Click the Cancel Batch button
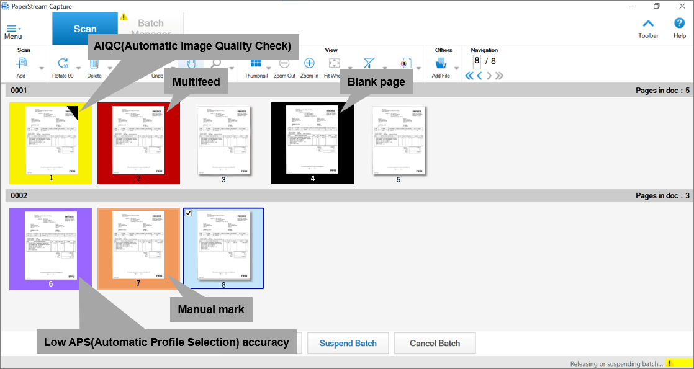This screenshot has height=369, width=694. 435,344
